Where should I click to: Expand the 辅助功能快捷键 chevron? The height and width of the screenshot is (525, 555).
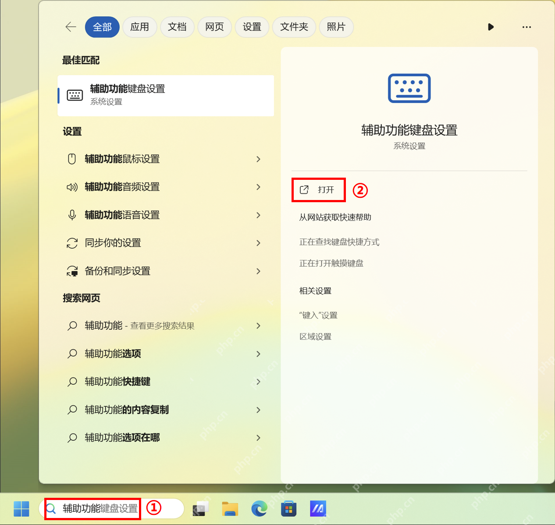coord(258,382)
